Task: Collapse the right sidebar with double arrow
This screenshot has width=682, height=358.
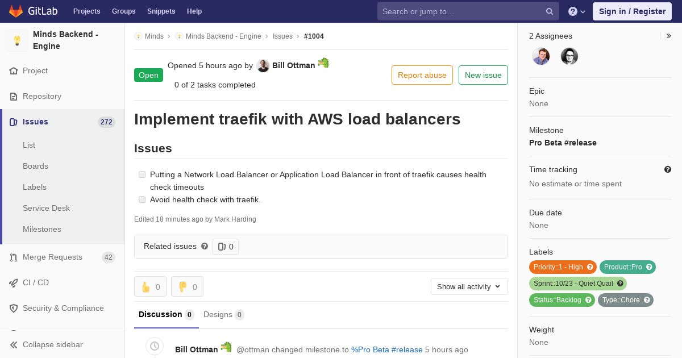Action: 669,36
